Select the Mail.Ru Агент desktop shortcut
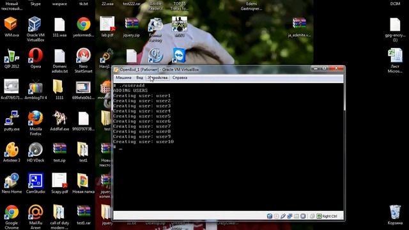Image resolution: width=409 pixels, height=230 pixels. click(36, 217)
